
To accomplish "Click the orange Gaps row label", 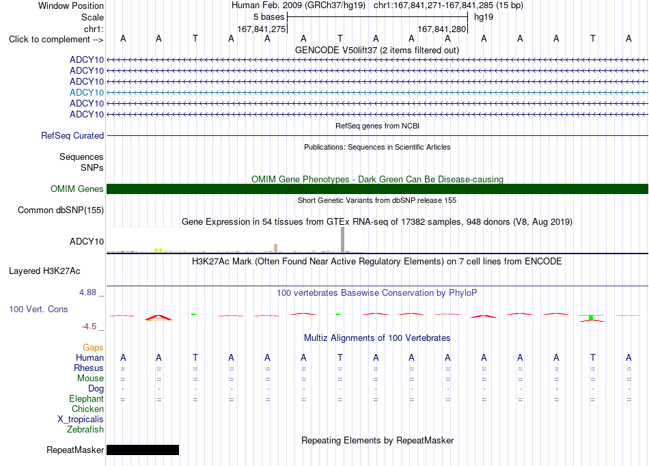I will 93,348.
